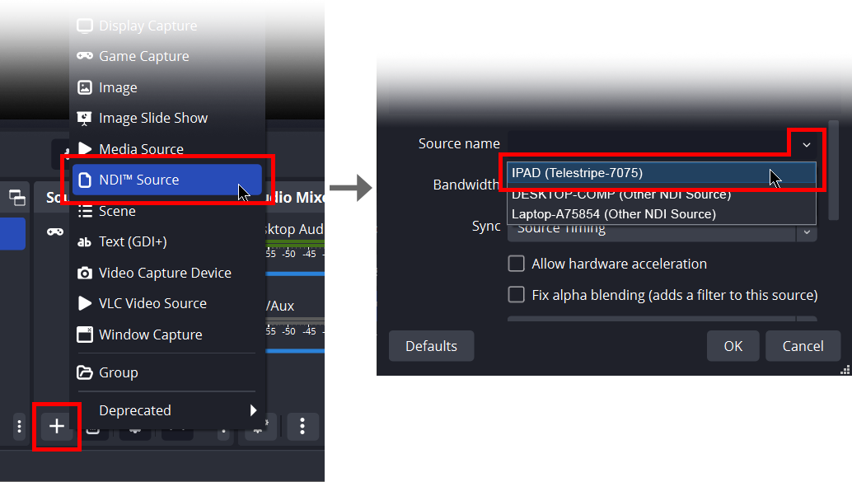Expand the Sync dropdown arrow
852x482 pixels.
tap(807, 231)
